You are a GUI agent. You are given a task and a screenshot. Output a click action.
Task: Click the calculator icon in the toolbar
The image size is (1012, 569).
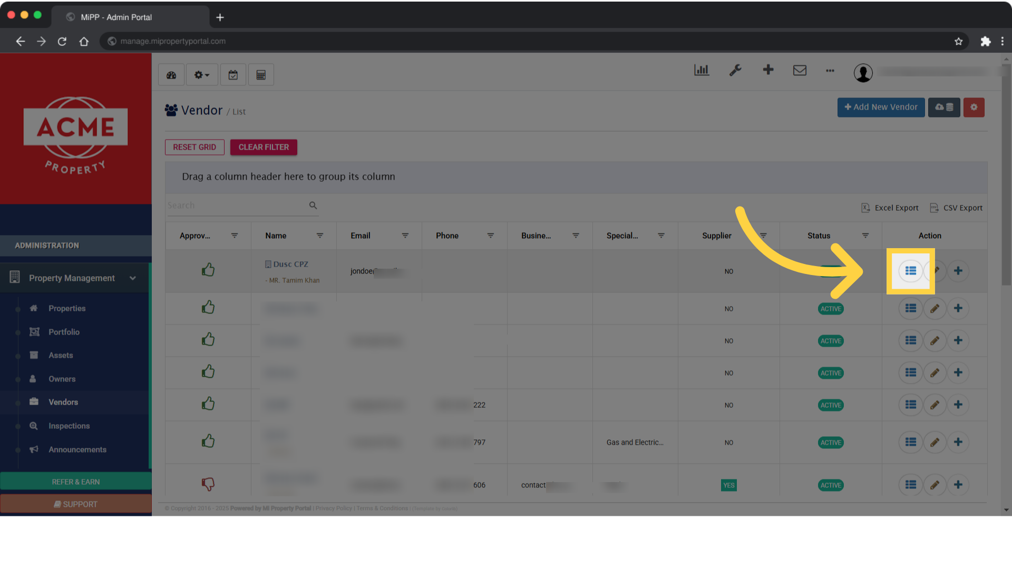pos(261,74)
